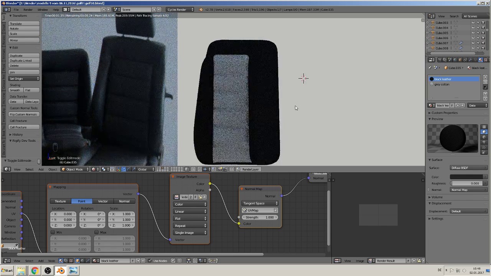Viewport: 491px width, 276px height.
Task: Open the Repeat extension dropdown
Action: 191,226
